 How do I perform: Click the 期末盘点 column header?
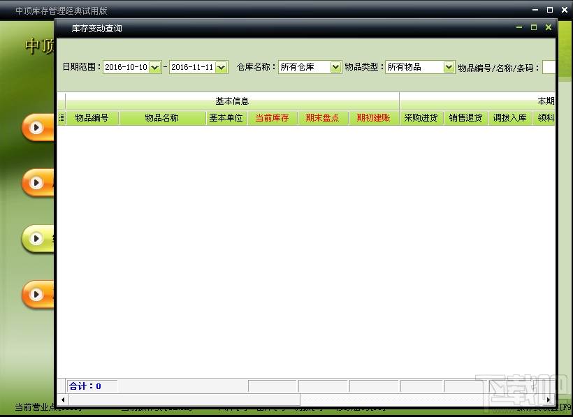click(x=323, y=117)
